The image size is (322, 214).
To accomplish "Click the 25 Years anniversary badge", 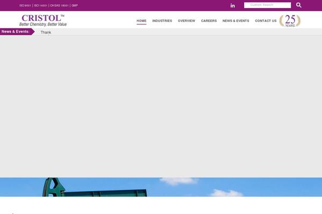I will [290, 21].
